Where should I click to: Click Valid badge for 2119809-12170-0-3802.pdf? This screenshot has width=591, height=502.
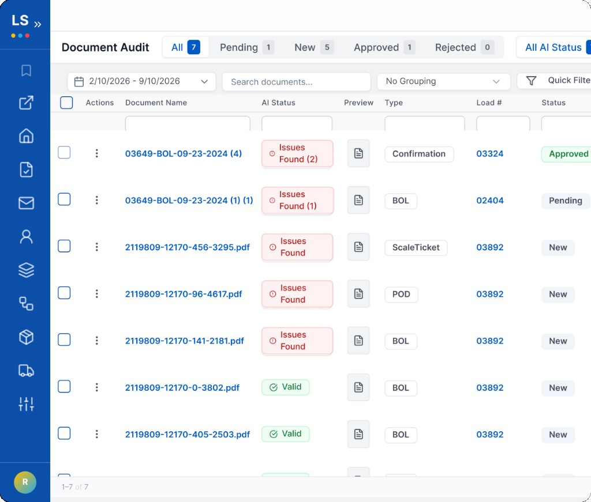click(285, 387)
